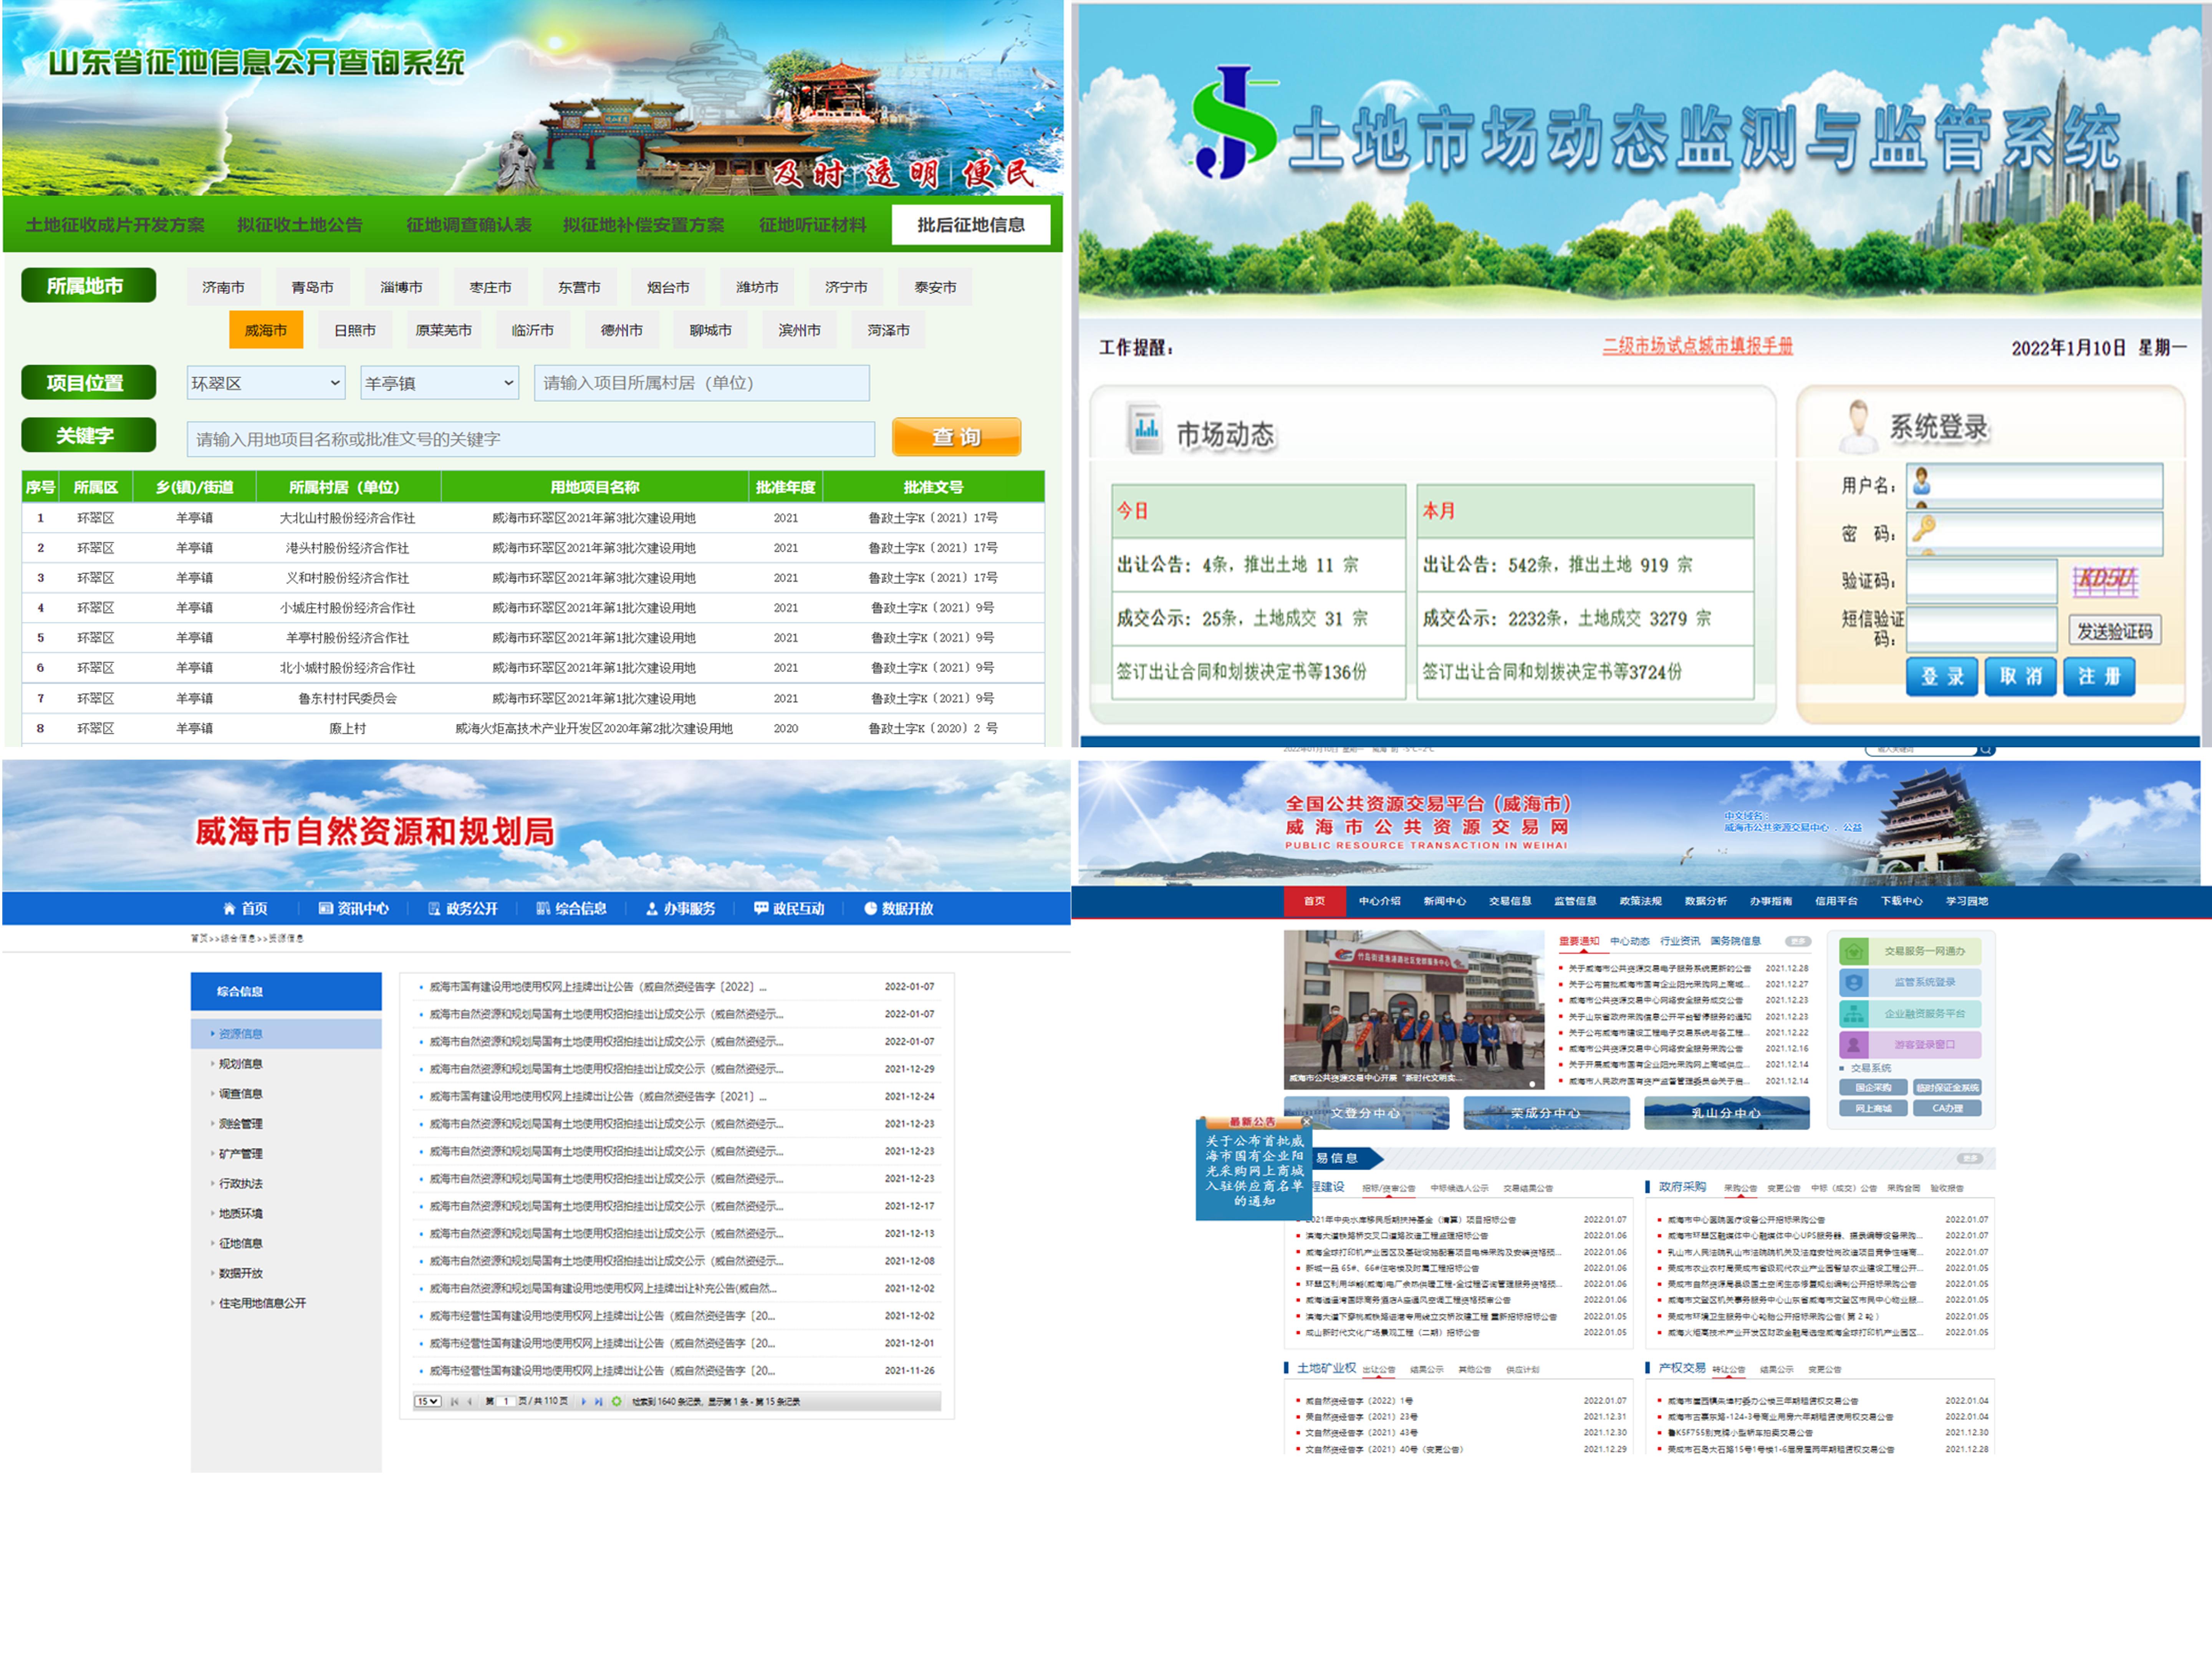Go to next page in pagination bar
Viewport: 2212px width, 1659px height.
coord(584,1402)
